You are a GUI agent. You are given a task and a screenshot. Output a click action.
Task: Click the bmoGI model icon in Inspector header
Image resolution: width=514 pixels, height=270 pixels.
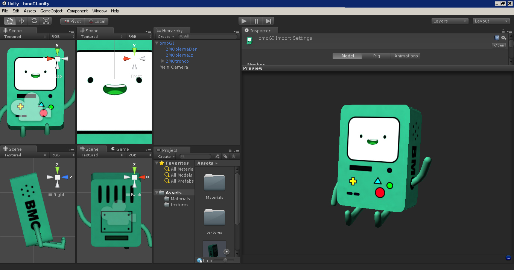point(249,41)
